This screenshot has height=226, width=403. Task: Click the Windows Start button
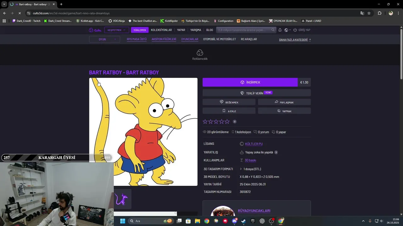coord(122,221)
